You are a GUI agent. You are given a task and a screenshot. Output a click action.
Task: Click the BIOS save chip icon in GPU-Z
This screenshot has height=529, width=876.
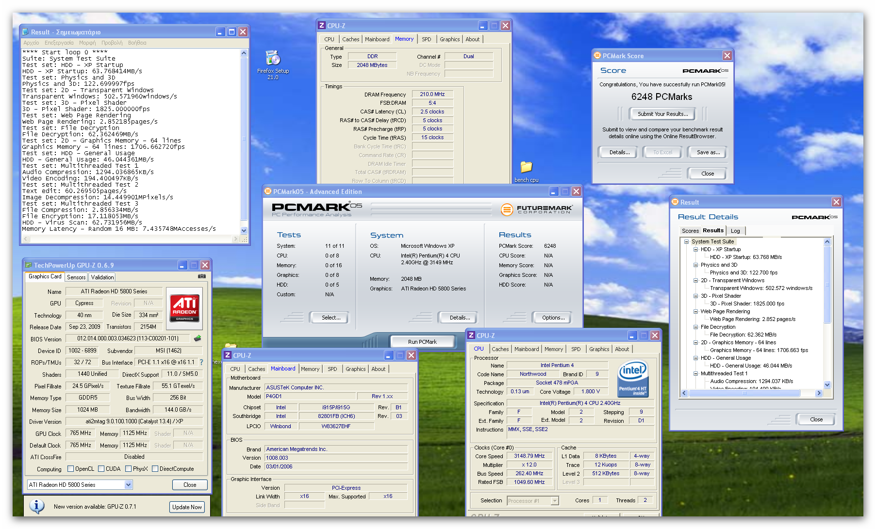(x=198, y=338)
